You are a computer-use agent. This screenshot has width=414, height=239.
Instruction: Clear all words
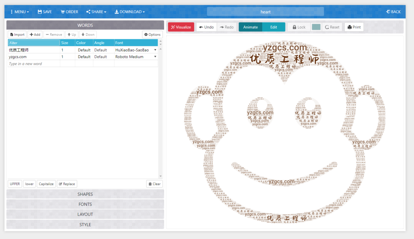tap(154, 184)
